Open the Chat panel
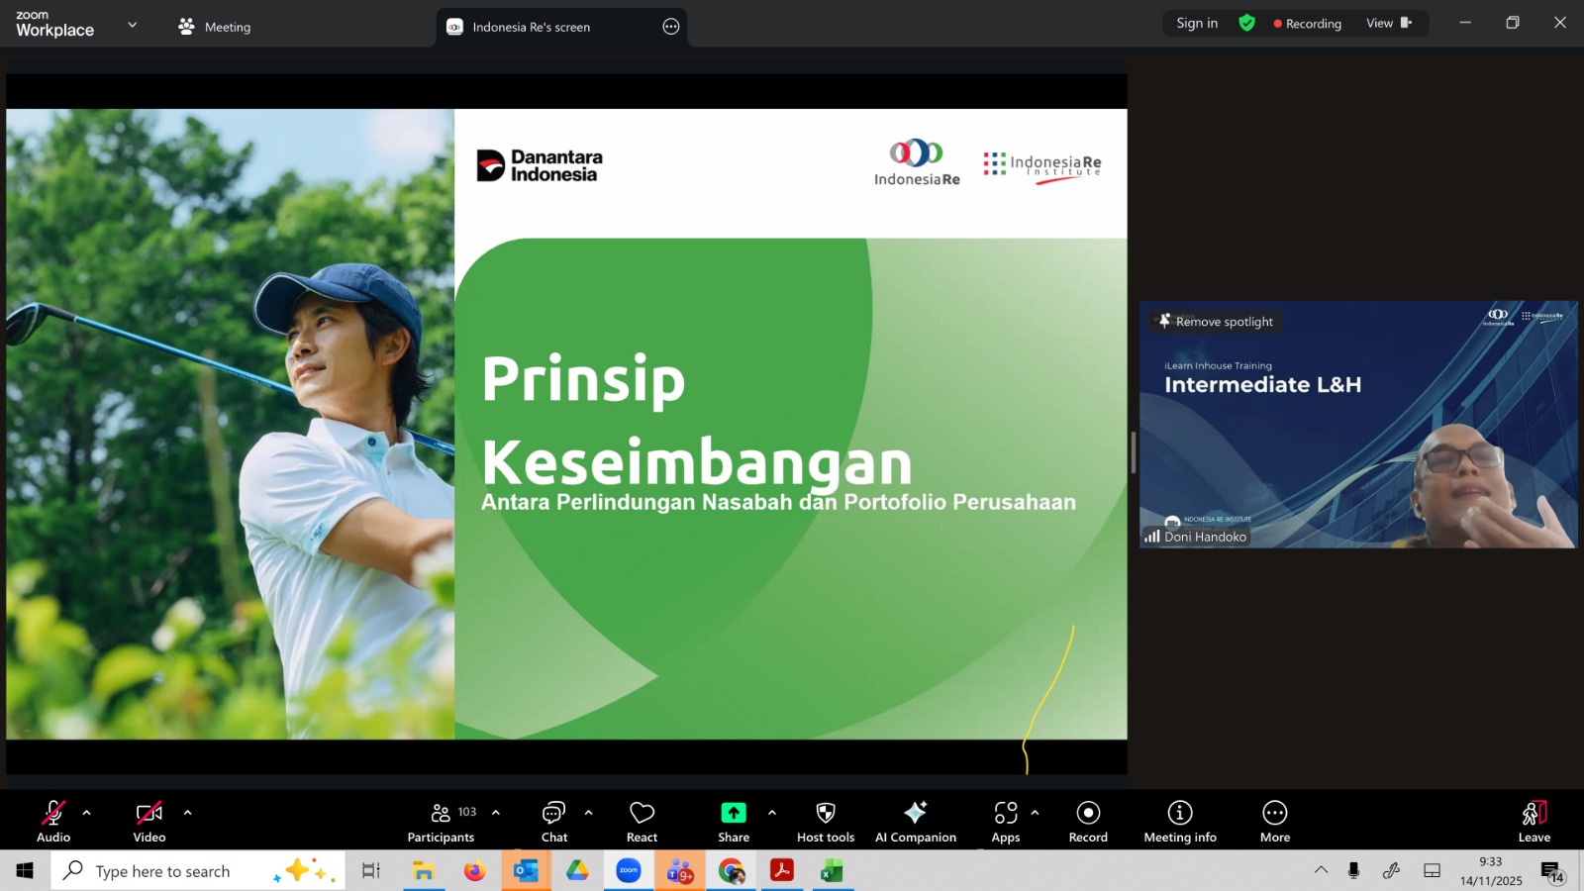 (553, 822)
